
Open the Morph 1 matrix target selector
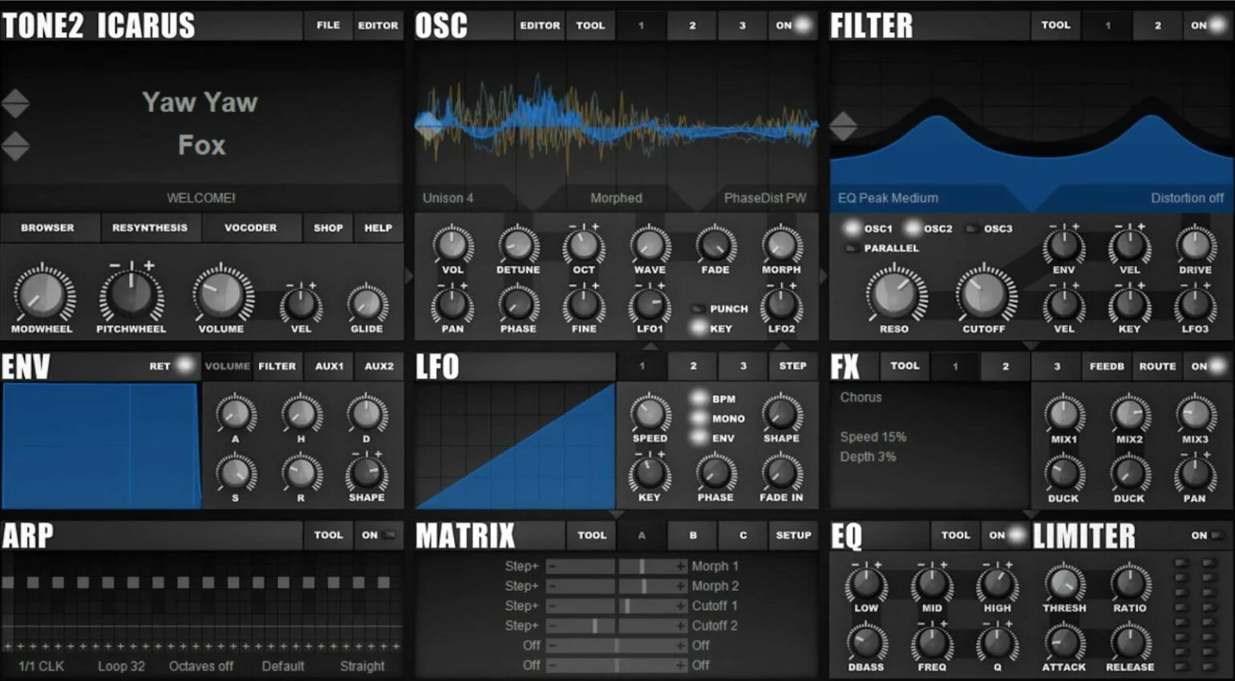pyautogui.click(x=715, y=566)
